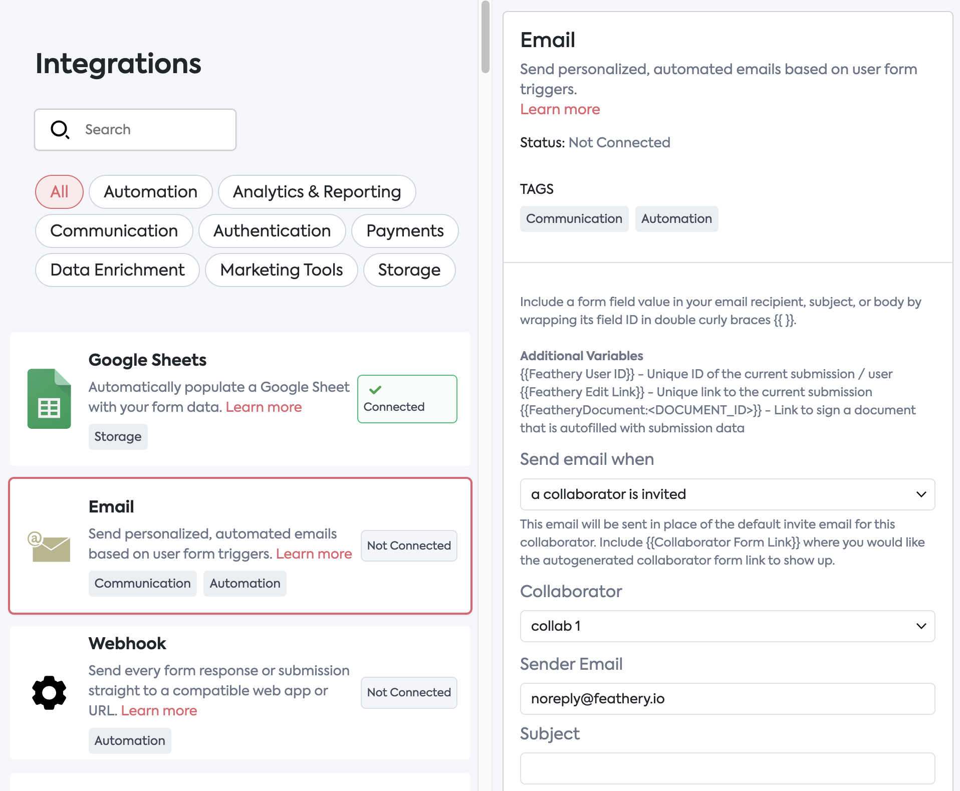Show Communication category integrations
This screenshot has height=791, width=960.
pyautogui.click(x=114, y=231)
